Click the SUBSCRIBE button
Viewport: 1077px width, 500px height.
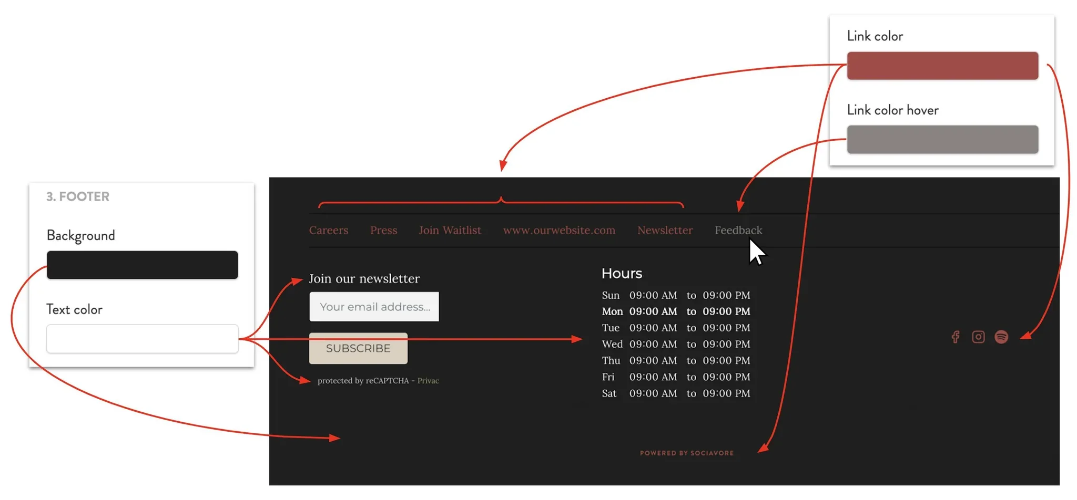click(x=358, y=348)
